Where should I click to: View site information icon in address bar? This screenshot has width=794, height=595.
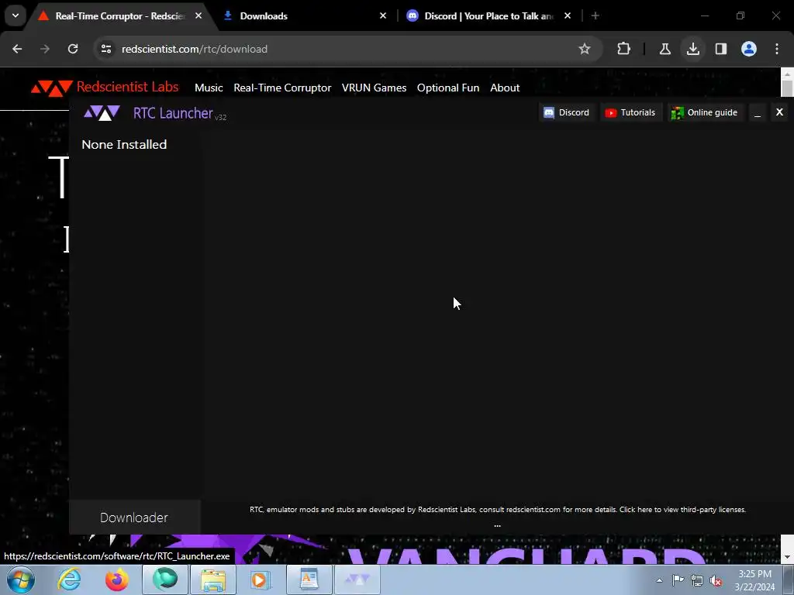point(106,49)
